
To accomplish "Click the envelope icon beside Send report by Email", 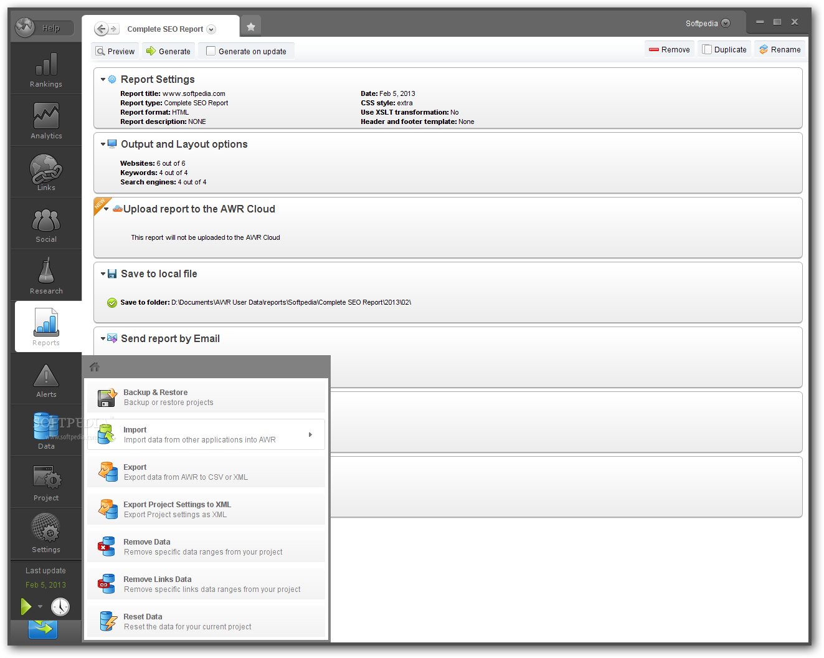I will (112, 338).
